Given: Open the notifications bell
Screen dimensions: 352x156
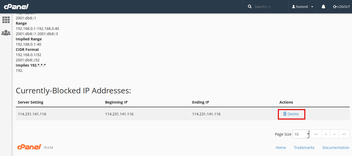Looking at the screenshot, I should [x=323, y=7].
